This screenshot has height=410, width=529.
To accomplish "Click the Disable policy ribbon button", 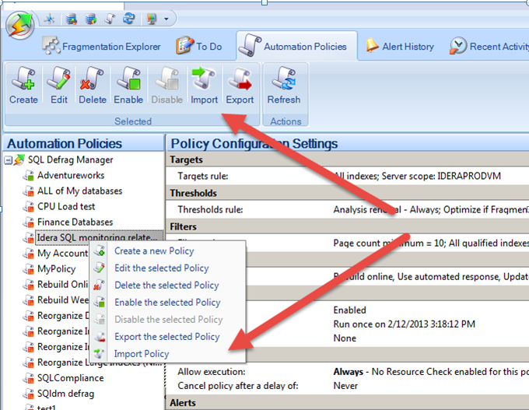I will (166, 86).
